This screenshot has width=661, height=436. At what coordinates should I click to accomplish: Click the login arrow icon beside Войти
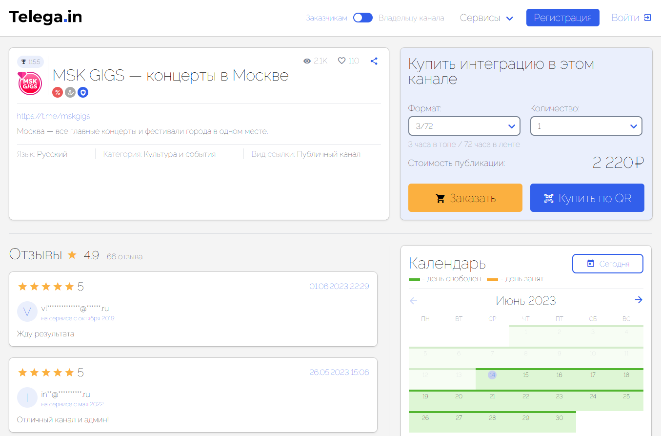tap(647, 18)
